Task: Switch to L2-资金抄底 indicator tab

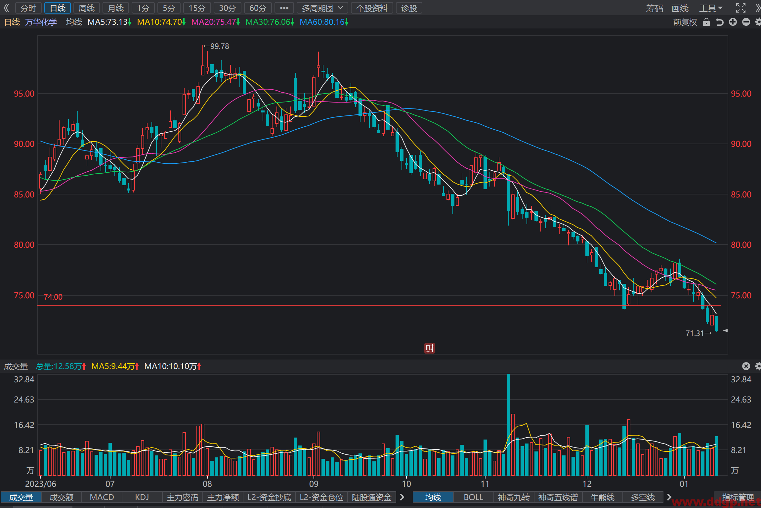Action: (269, 497)
